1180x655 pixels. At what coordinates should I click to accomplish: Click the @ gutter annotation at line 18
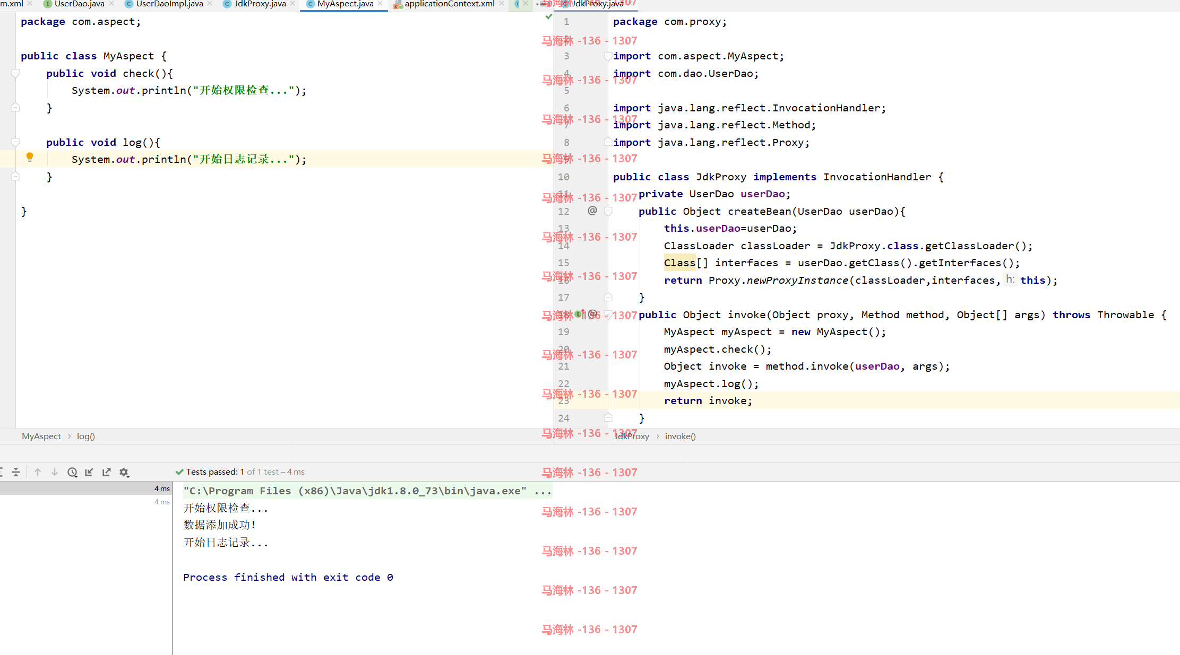pyautogui.click(x=593, y=314)
